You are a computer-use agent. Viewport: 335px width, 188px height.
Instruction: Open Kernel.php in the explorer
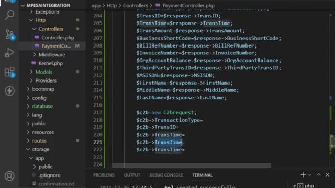click(51, 63)
